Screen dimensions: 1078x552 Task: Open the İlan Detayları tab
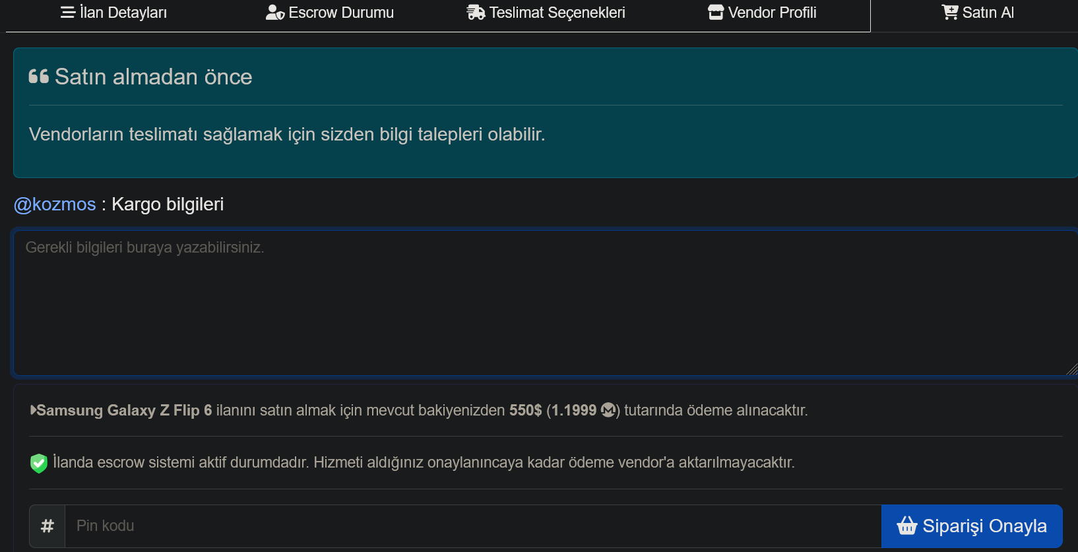(113, 13)
